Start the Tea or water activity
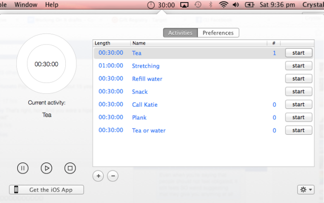This screenshot has height=203, width=324. click(x=299, y=130)
